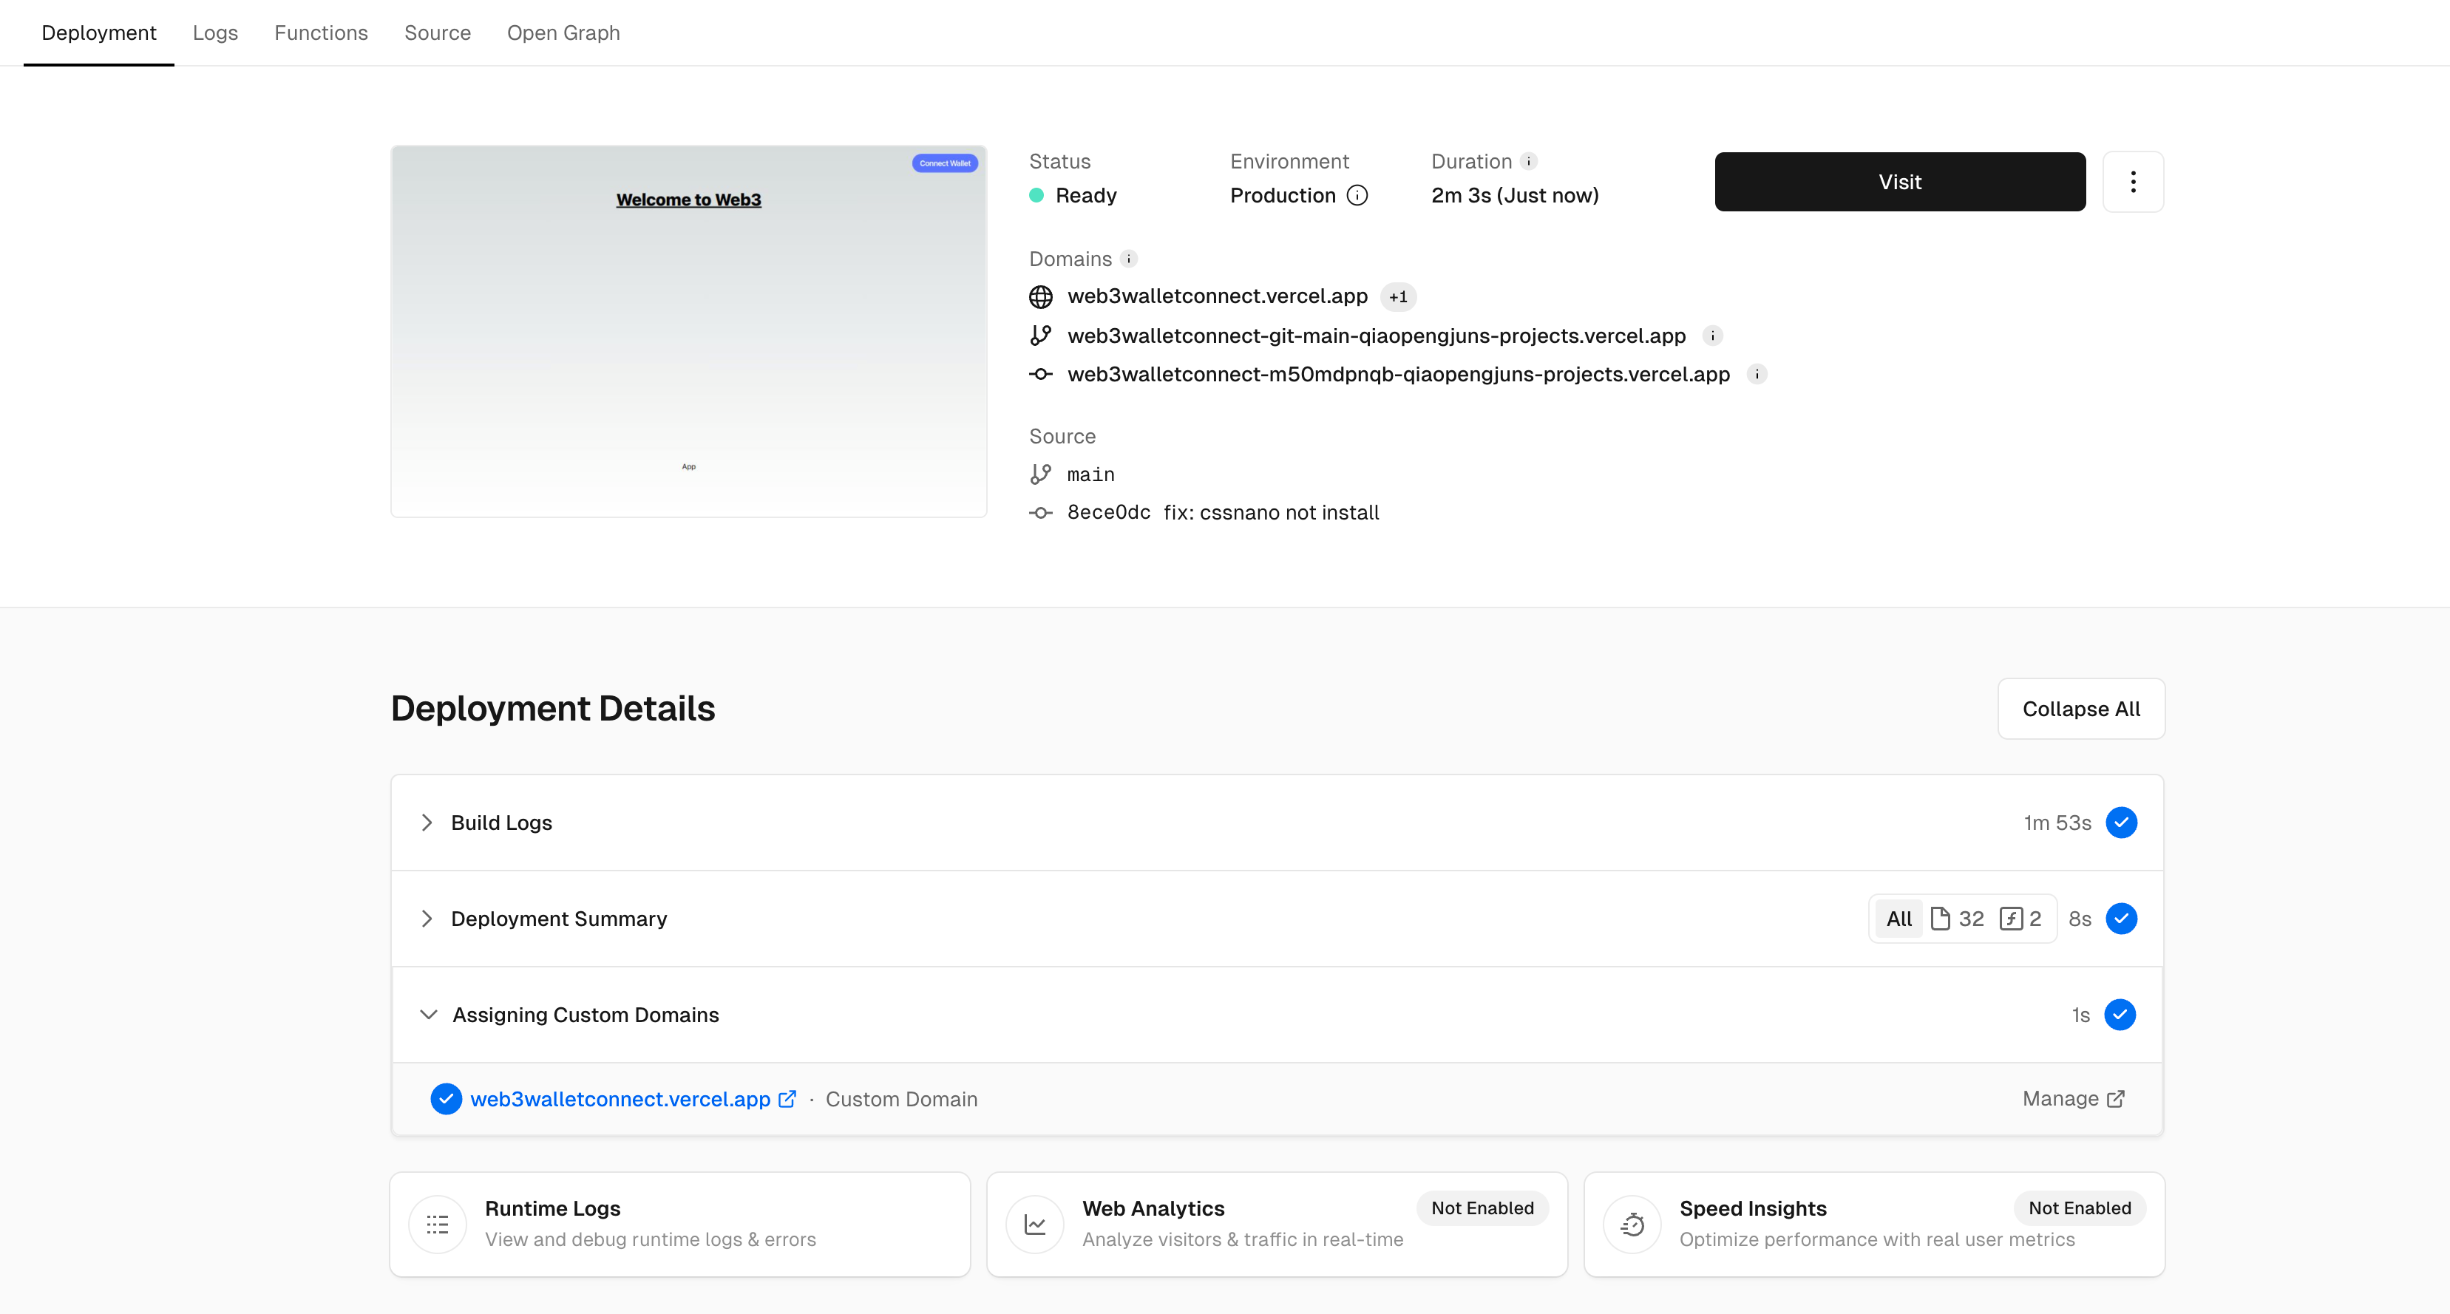Open the m50mdpnqb-qiaopengjuns-projects domain link

[x=1398, y=375]
